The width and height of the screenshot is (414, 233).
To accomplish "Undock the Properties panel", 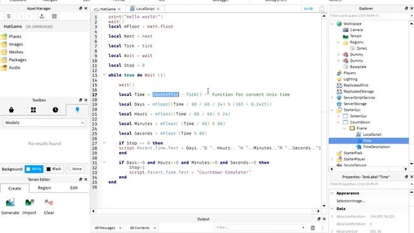I will (406, 177).
